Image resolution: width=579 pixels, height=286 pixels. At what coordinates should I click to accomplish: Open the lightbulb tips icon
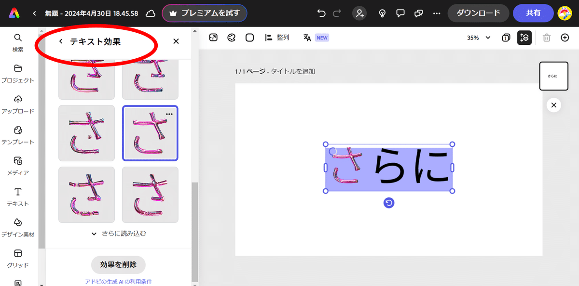pyautogui.click(x=382, y=13)
